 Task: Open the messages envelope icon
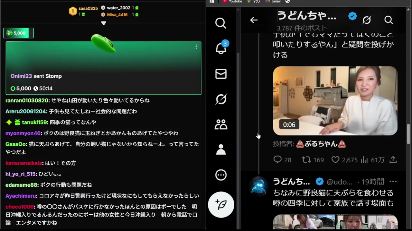coord(221,74)
